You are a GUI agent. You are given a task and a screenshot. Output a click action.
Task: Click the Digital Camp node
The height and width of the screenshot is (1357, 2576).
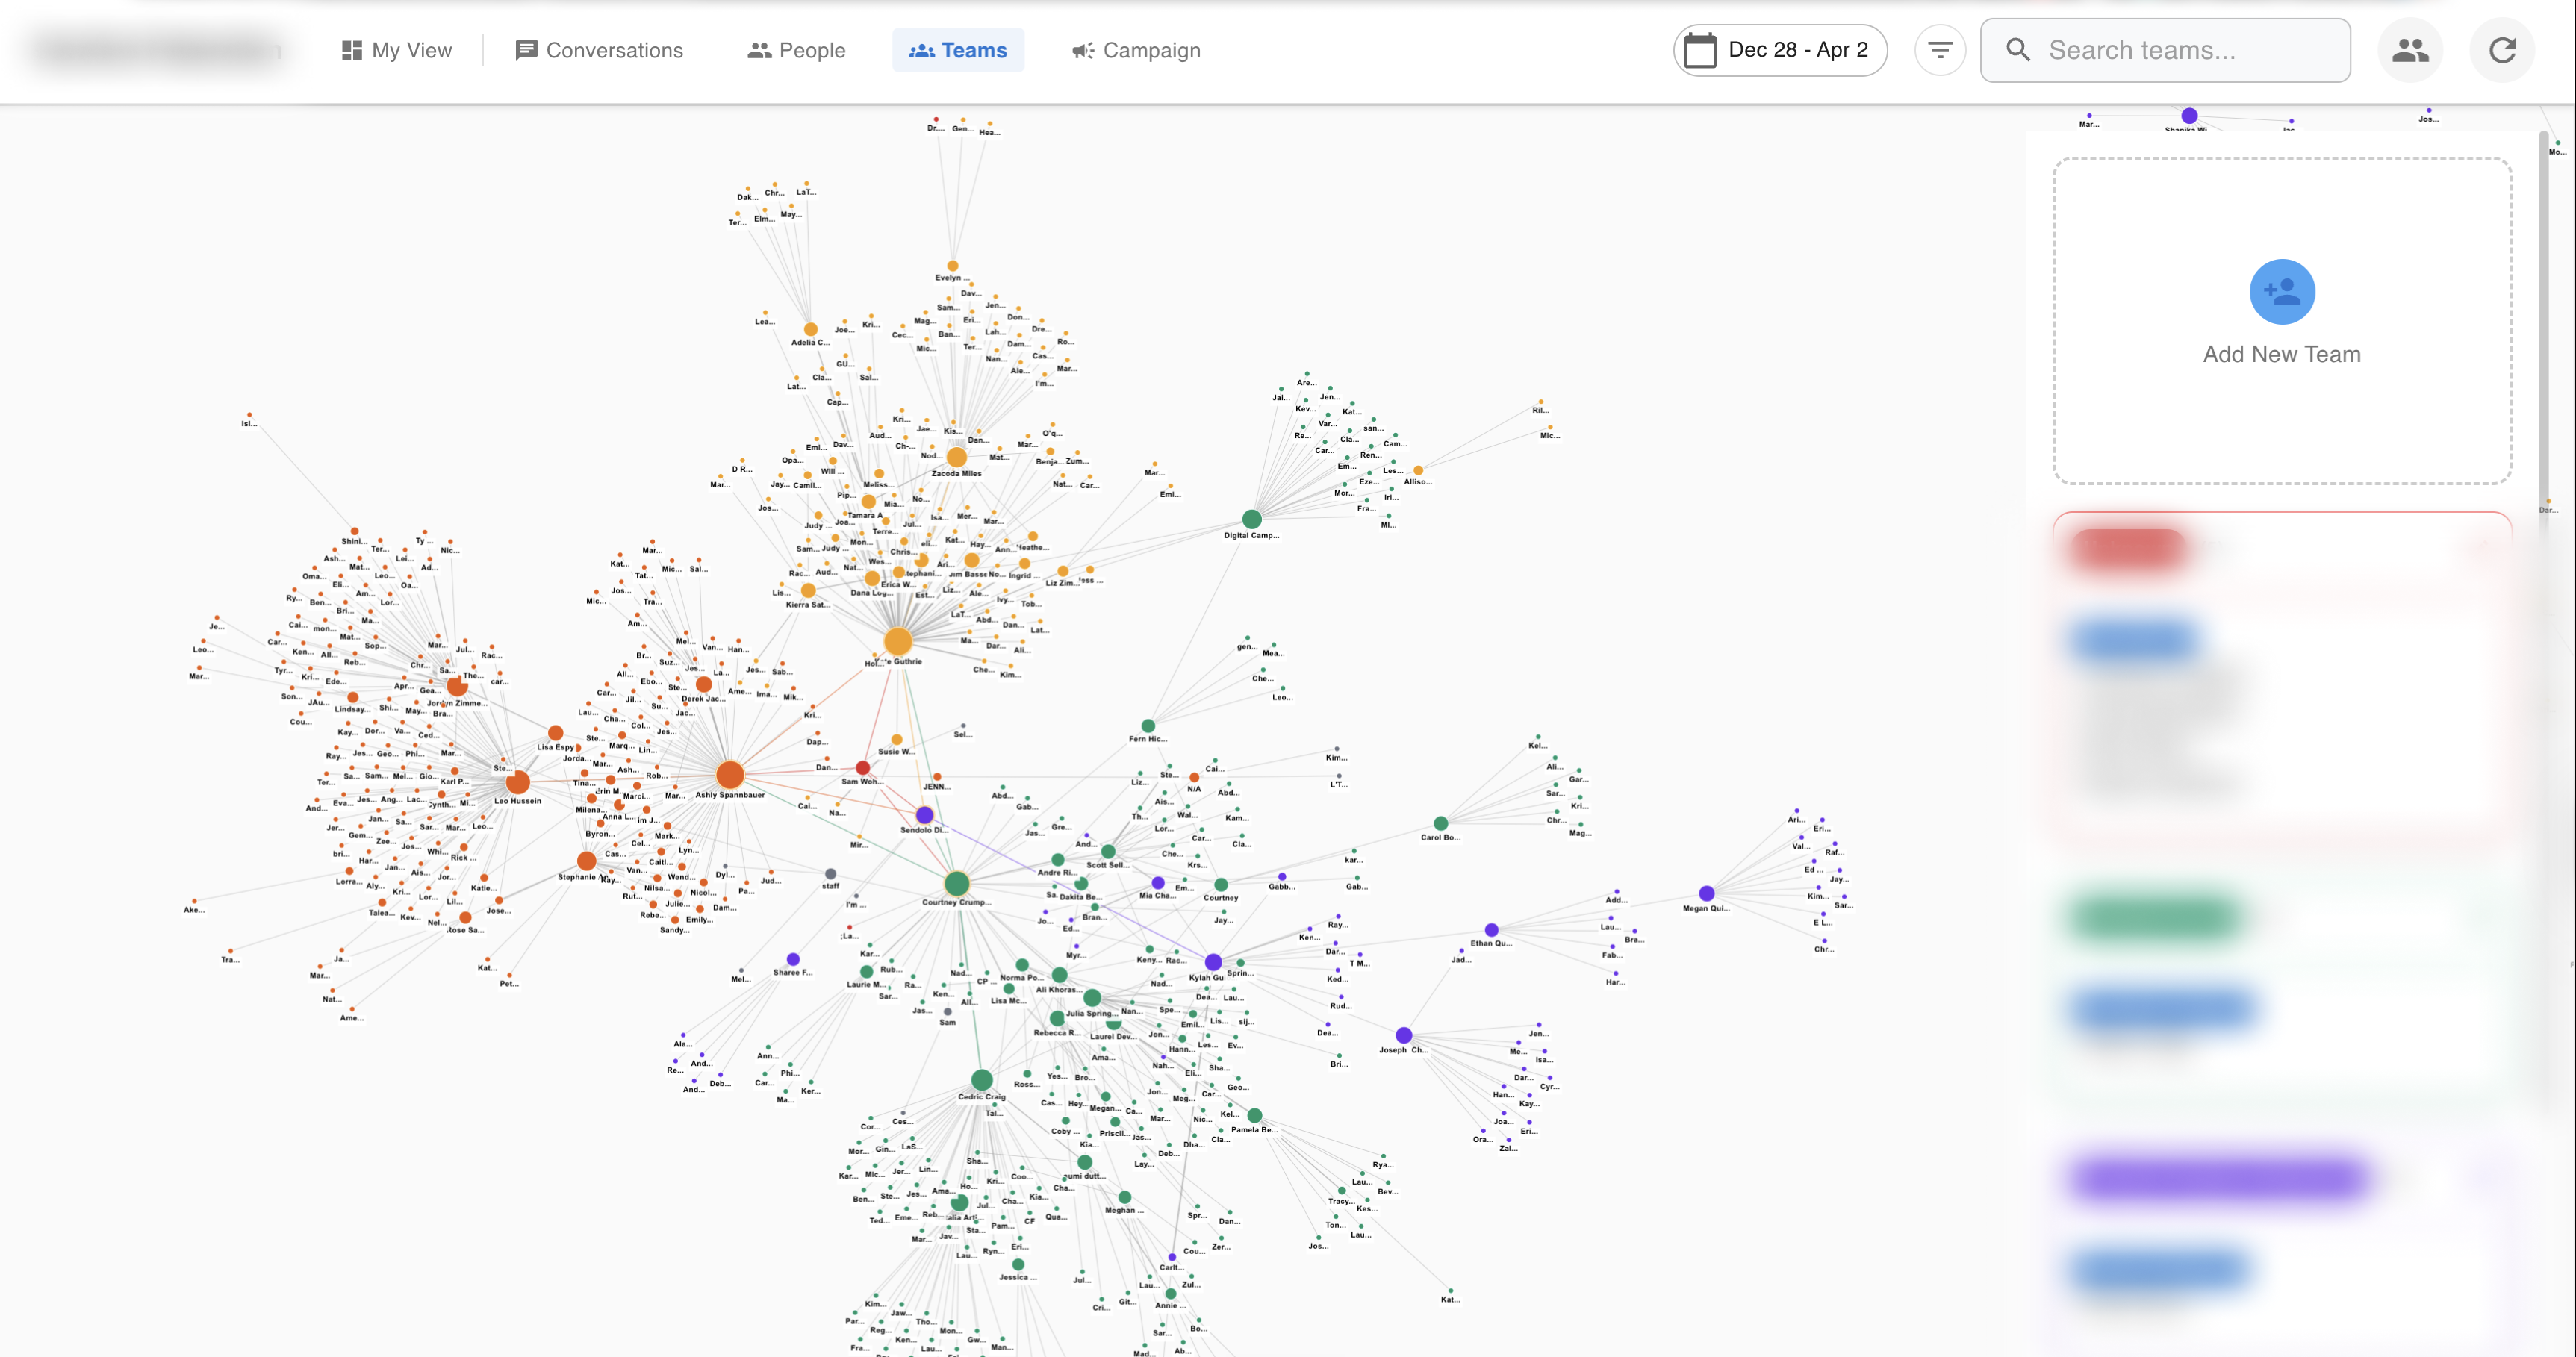click(1252, 519)
